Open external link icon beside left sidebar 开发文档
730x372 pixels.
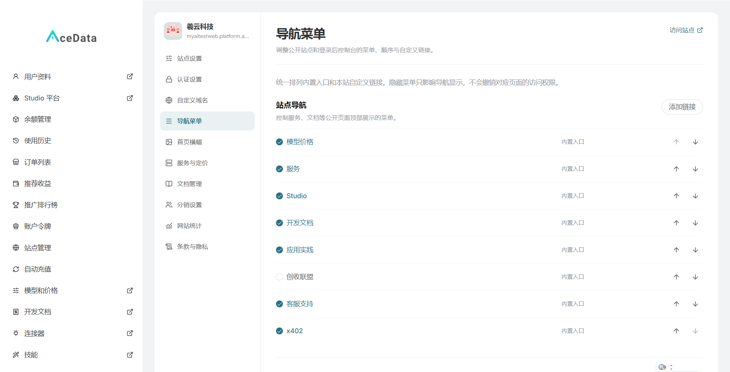pos(130,312)
